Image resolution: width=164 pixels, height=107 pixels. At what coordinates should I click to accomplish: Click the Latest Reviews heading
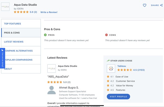pos(57,58)
